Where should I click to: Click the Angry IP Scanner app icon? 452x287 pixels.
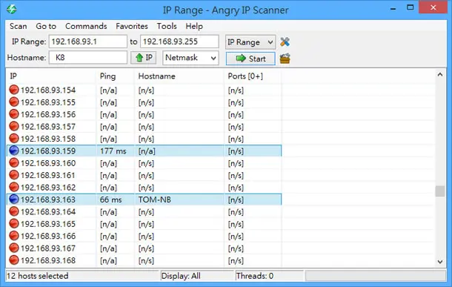pyautogui.click(x=12, y=9)
